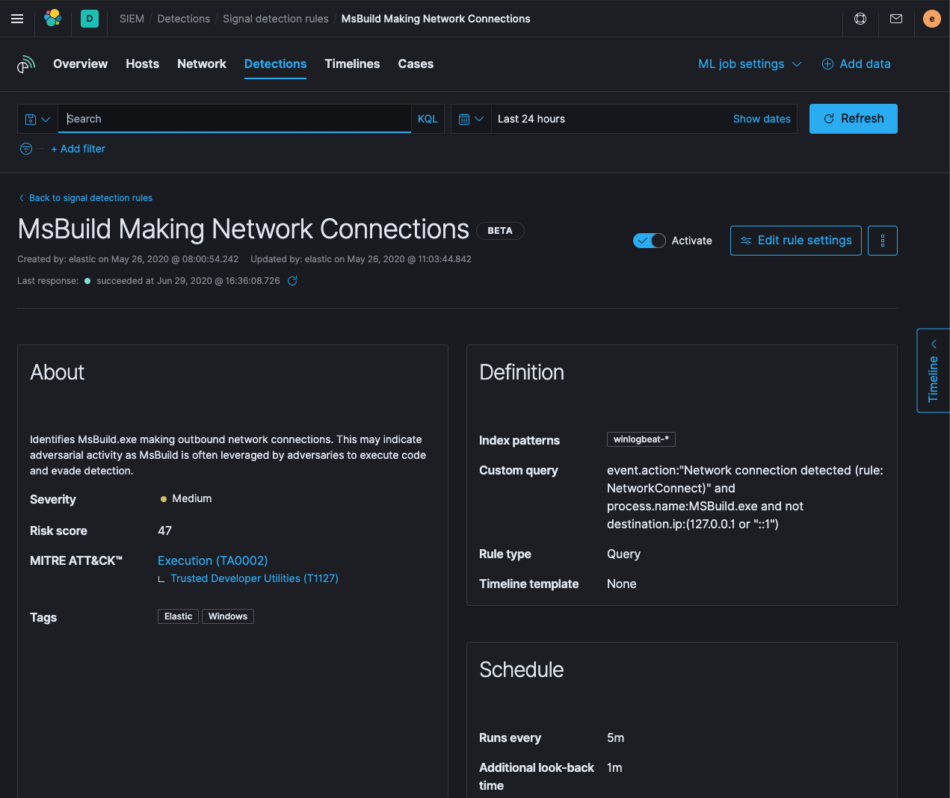Open Trusted Developer Utilities (T1127) link
This screenshot has width=950, height=798.
pyautogui.click(x=254, y=578)
